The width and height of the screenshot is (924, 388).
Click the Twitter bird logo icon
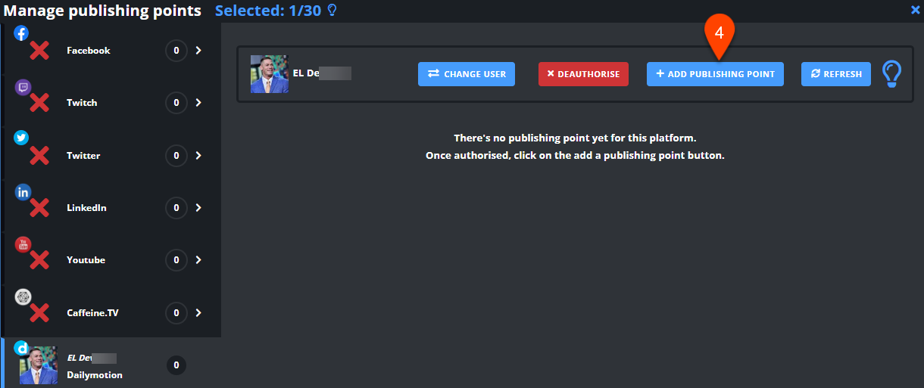click(22, 138)
